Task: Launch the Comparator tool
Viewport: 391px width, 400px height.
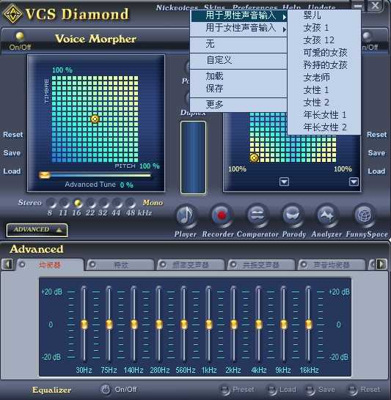Action: (257, 216)
